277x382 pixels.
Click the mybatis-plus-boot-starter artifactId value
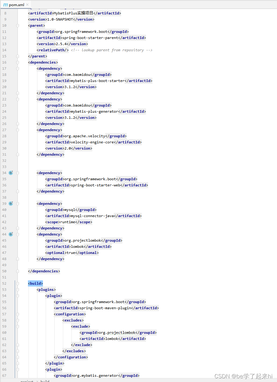(98, 81)
